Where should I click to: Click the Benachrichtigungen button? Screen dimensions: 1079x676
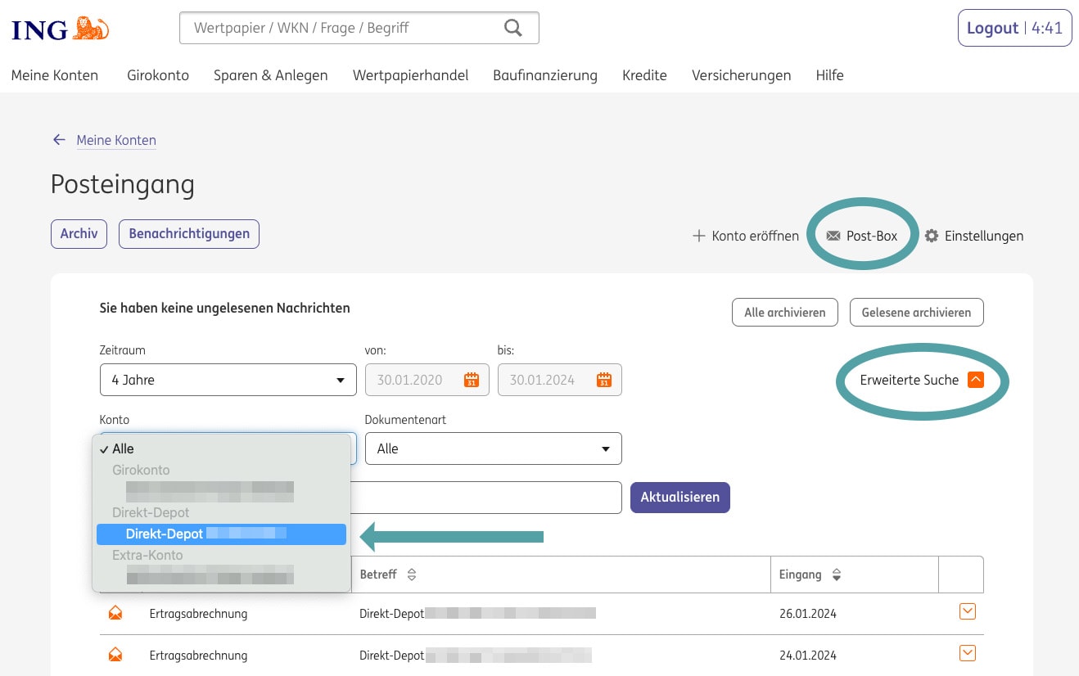pyautogui.click(x=189, y=234)
